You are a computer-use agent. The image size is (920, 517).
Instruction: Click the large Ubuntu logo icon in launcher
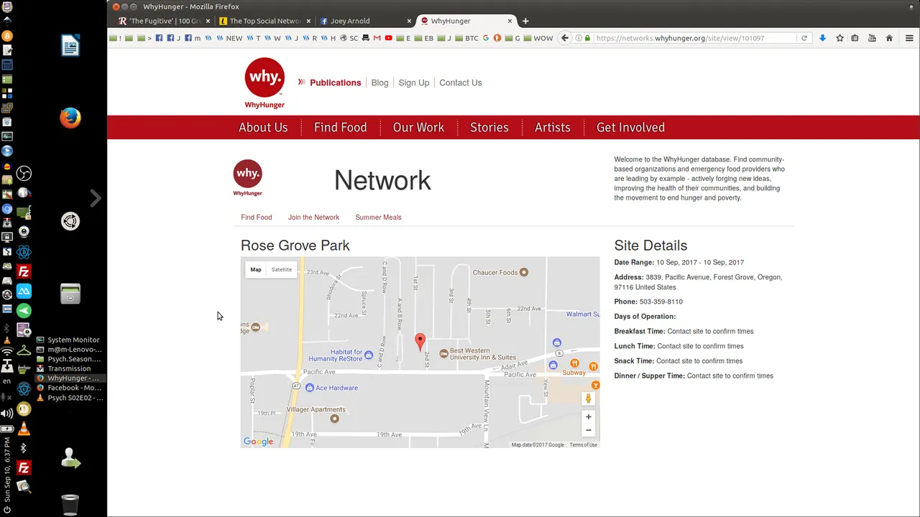(70, 222)
